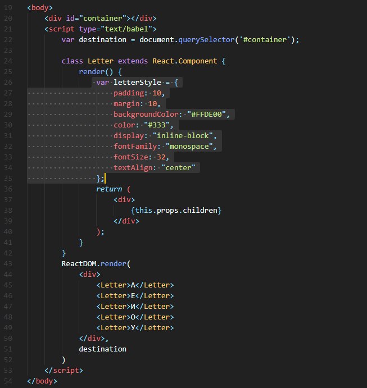Click the querySelector method call

(206, 40)
